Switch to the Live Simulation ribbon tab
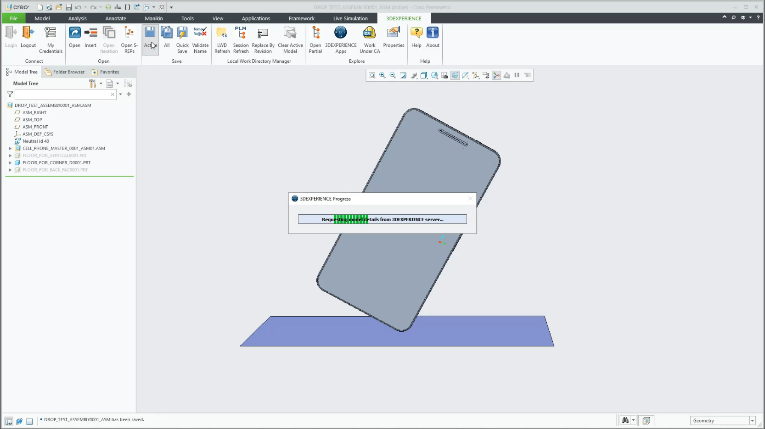The image size is (765, 429). coord(350,18)
